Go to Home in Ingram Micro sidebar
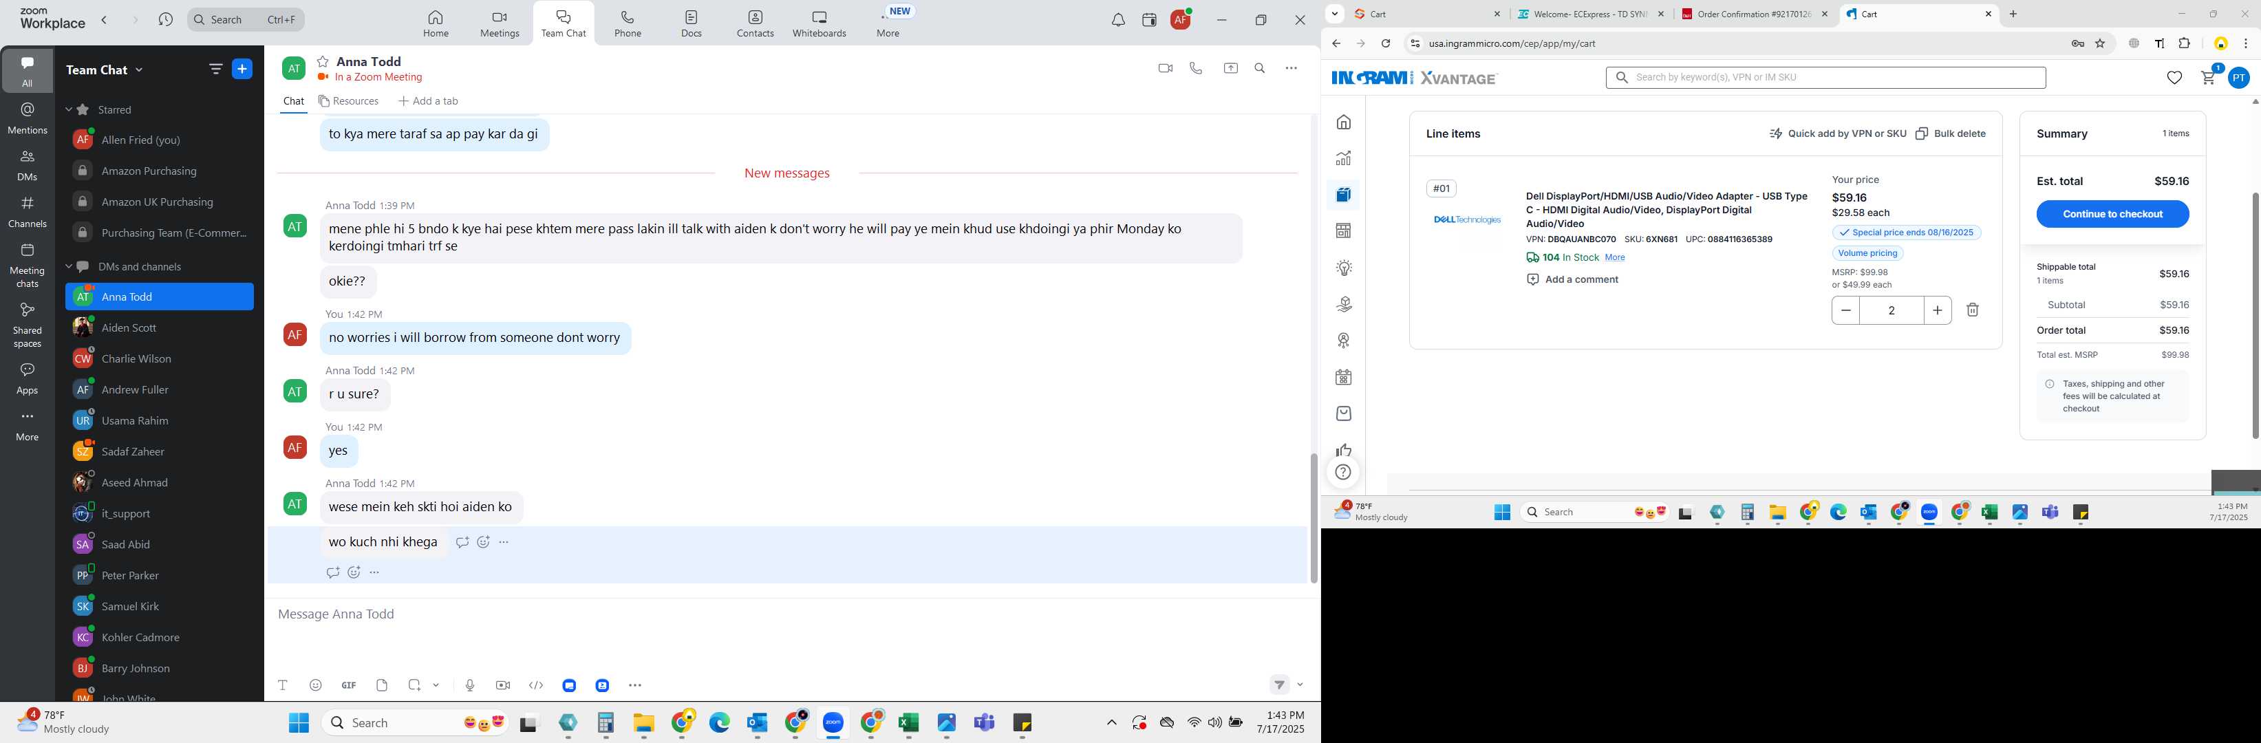Screen dimensions: 2261x743 (1344, 122)
